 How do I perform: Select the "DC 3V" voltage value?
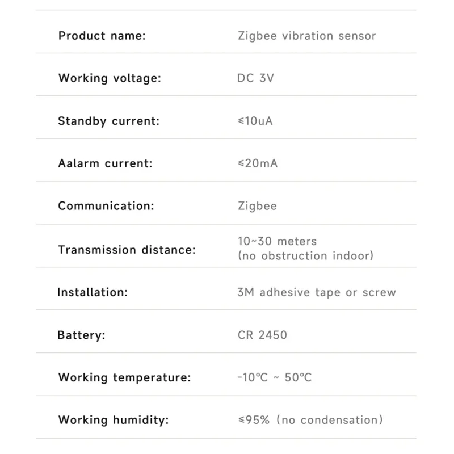pos(255,78)
